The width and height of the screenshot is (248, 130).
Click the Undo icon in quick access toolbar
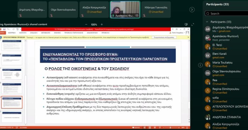pyautogui.click(x=8, y=29)
